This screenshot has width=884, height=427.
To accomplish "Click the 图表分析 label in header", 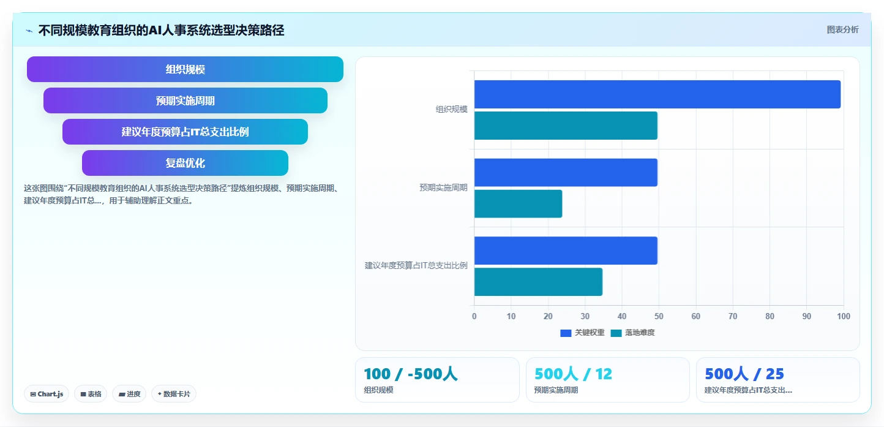I will (x=842, y=30).
